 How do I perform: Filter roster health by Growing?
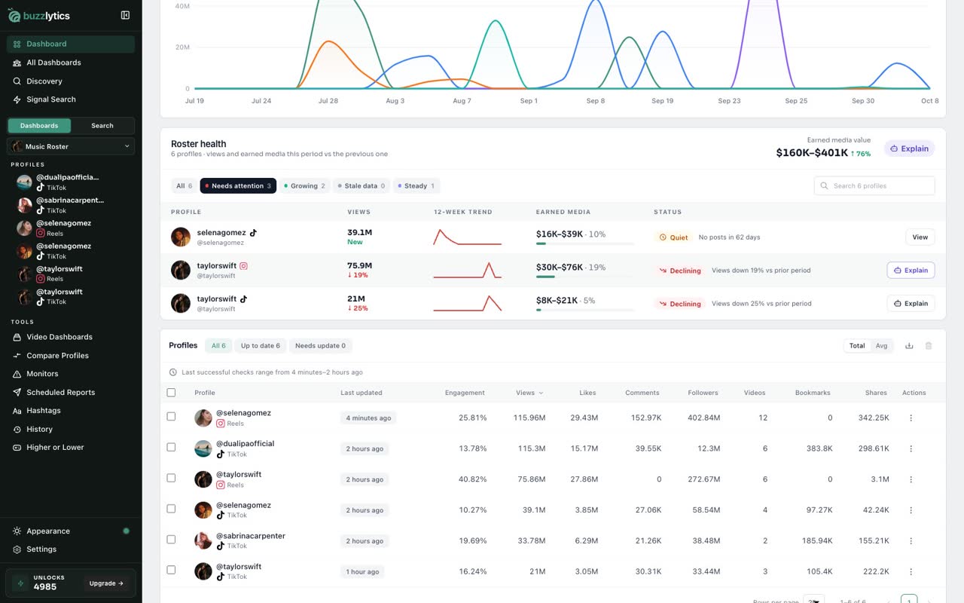coord(304,186)
